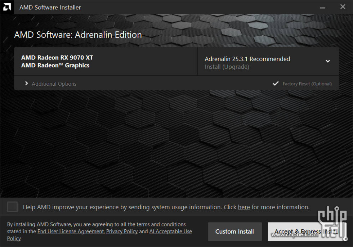Screen dimensions: 353x247
Task: Click Accept & Express Install button
Action: click(x=307, y=232)
